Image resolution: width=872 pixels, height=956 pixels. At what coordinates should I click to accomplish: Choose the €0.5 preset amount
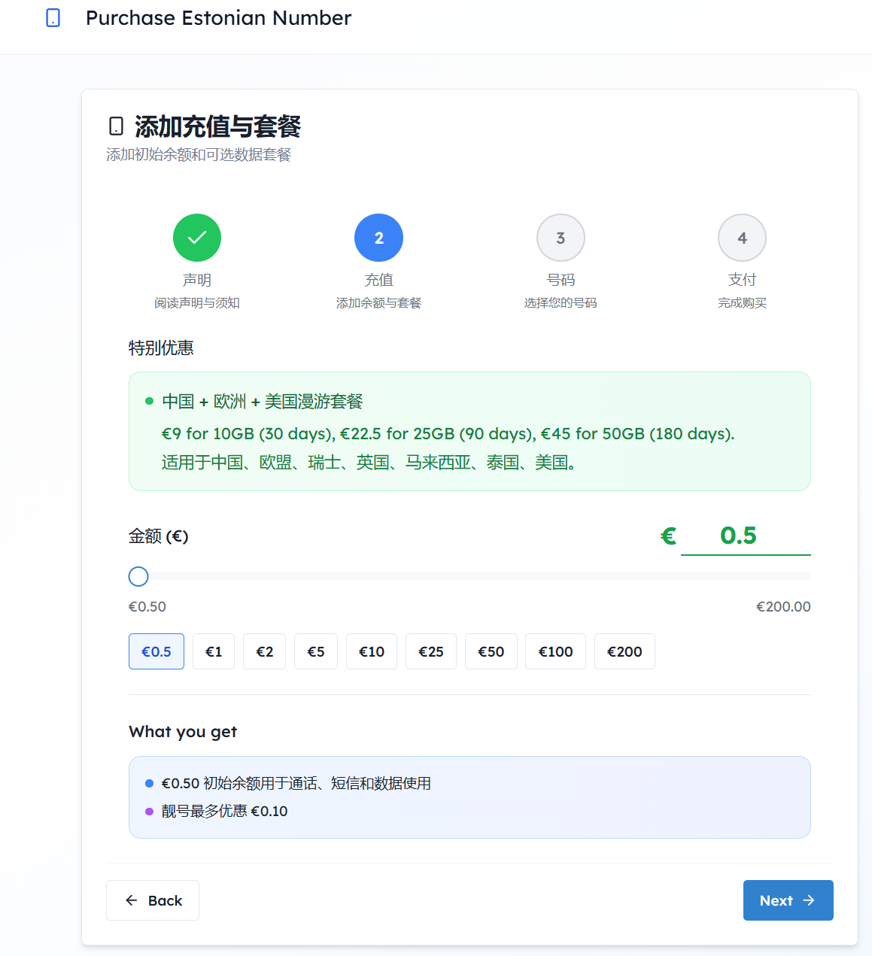click(x=156, y=651)
